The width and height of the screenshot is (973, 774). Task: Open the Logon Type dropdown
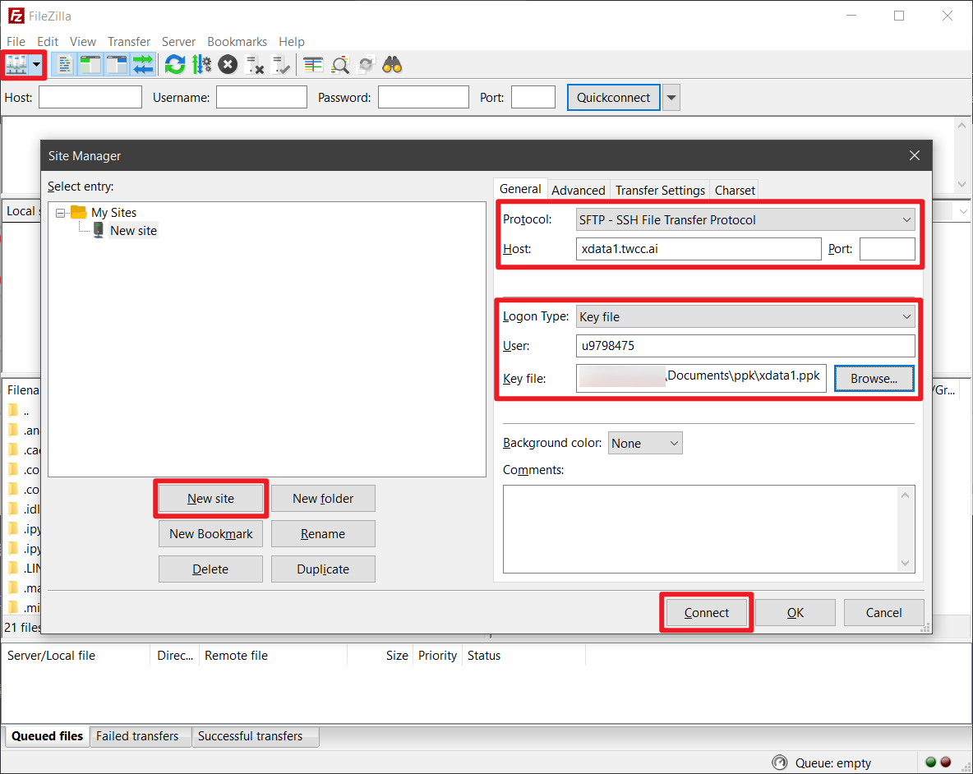(x=745, y=317)
